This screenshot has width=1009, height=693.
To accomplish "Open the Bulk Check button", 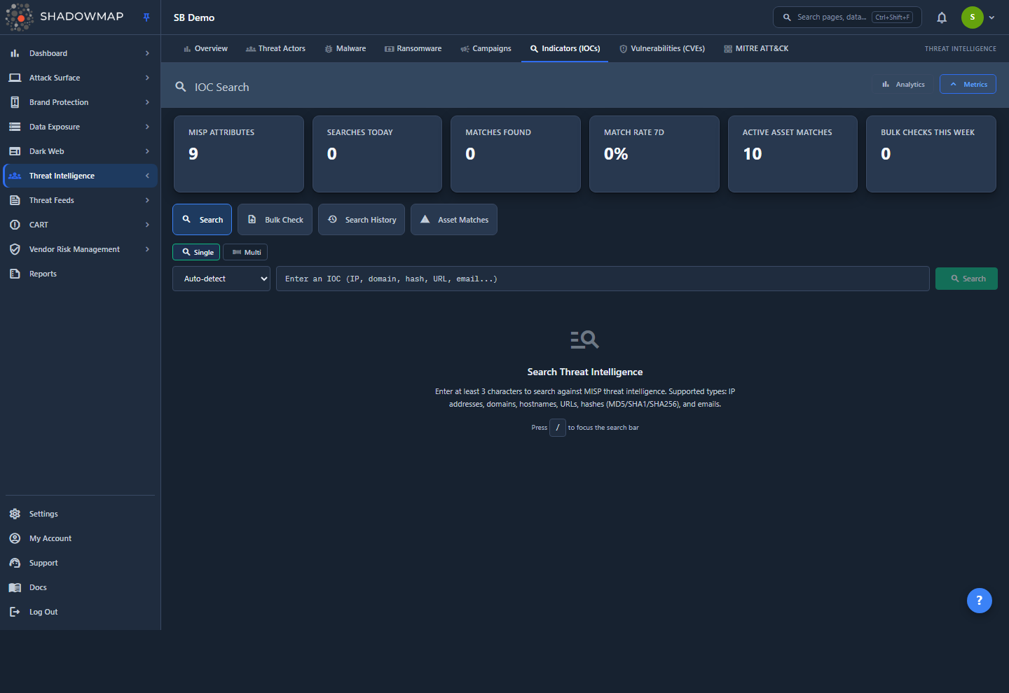I will pyautogui.click(x=275, y=220).
